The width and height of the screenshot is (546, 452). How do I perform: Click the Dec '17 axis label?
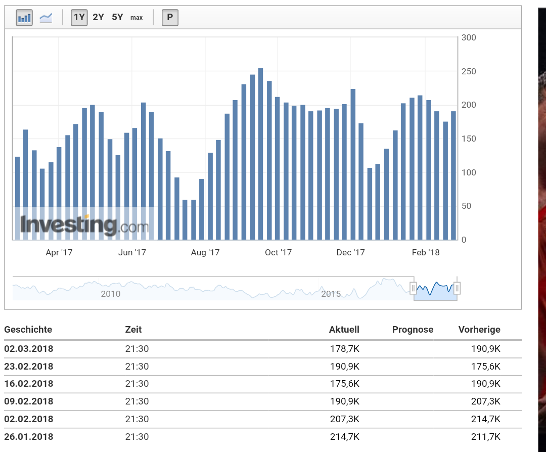click(350, 252)
